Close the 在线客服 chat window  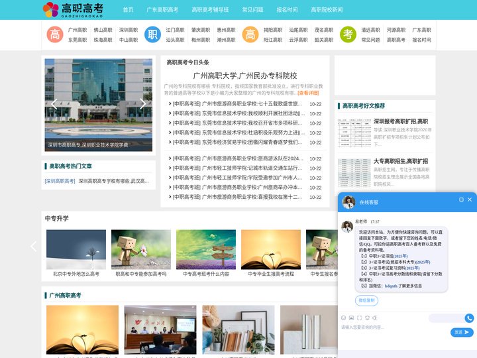(470, 200)
